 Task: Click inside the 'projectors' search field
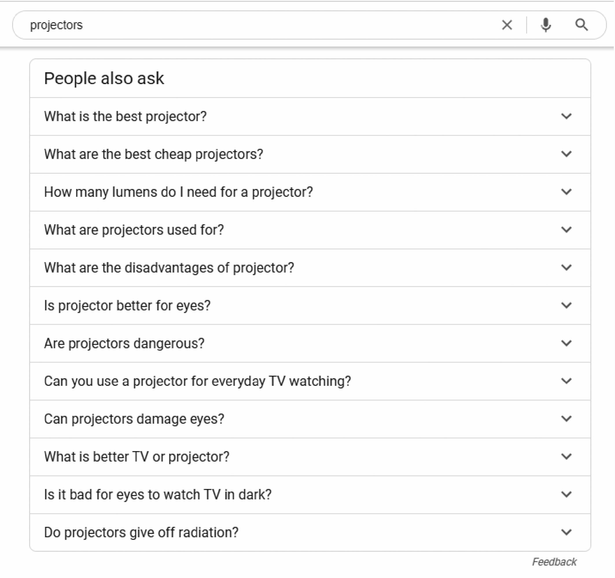pyautogui.click(x=248, y=25)
